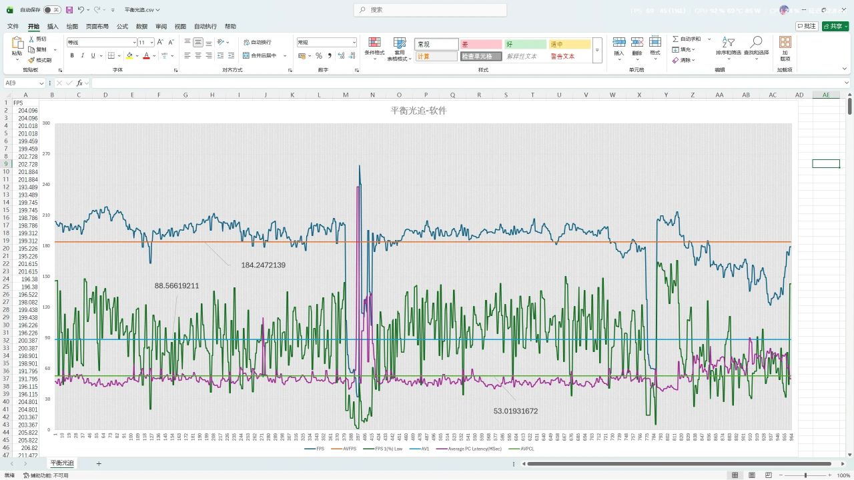Toggle center horizontal alignment

pyautogui.click(x=198, y=56)
